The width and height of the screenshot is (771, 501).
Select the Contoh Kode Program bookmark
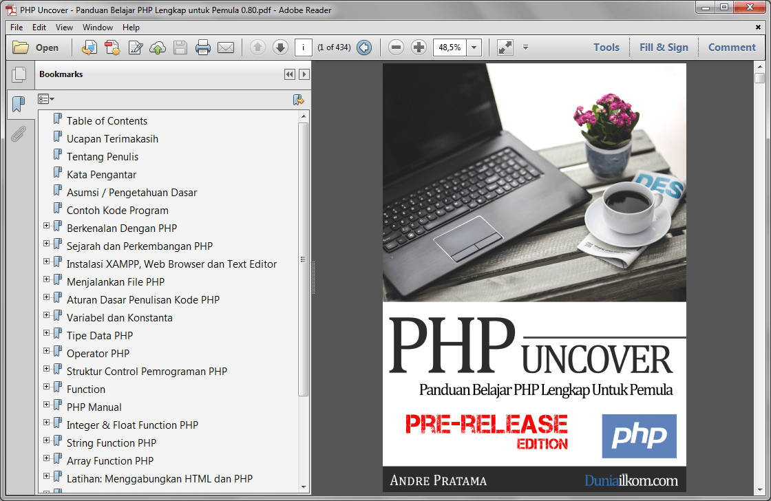(117, 211)
